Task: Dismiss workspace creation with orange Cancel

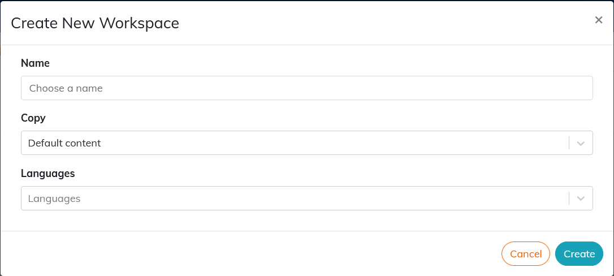Action: (x=525, y=254)
